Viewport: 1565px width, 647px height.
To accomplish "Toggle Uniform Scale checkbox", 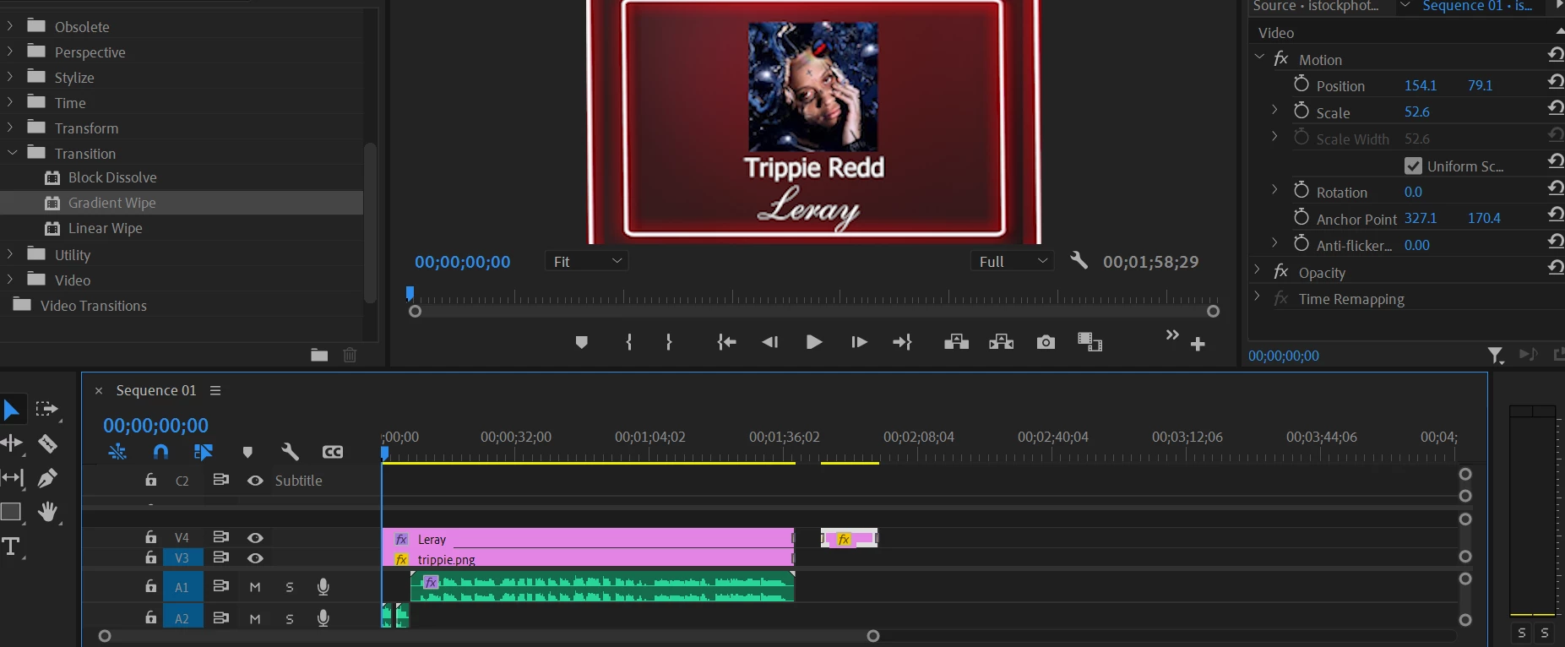I will [1413, 166].
